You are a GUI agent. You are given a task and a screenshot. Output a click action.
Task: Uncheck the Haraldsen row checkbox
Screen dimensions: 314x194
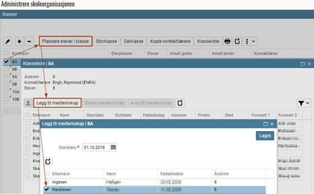pyautogui.click(x=47, y=190)
